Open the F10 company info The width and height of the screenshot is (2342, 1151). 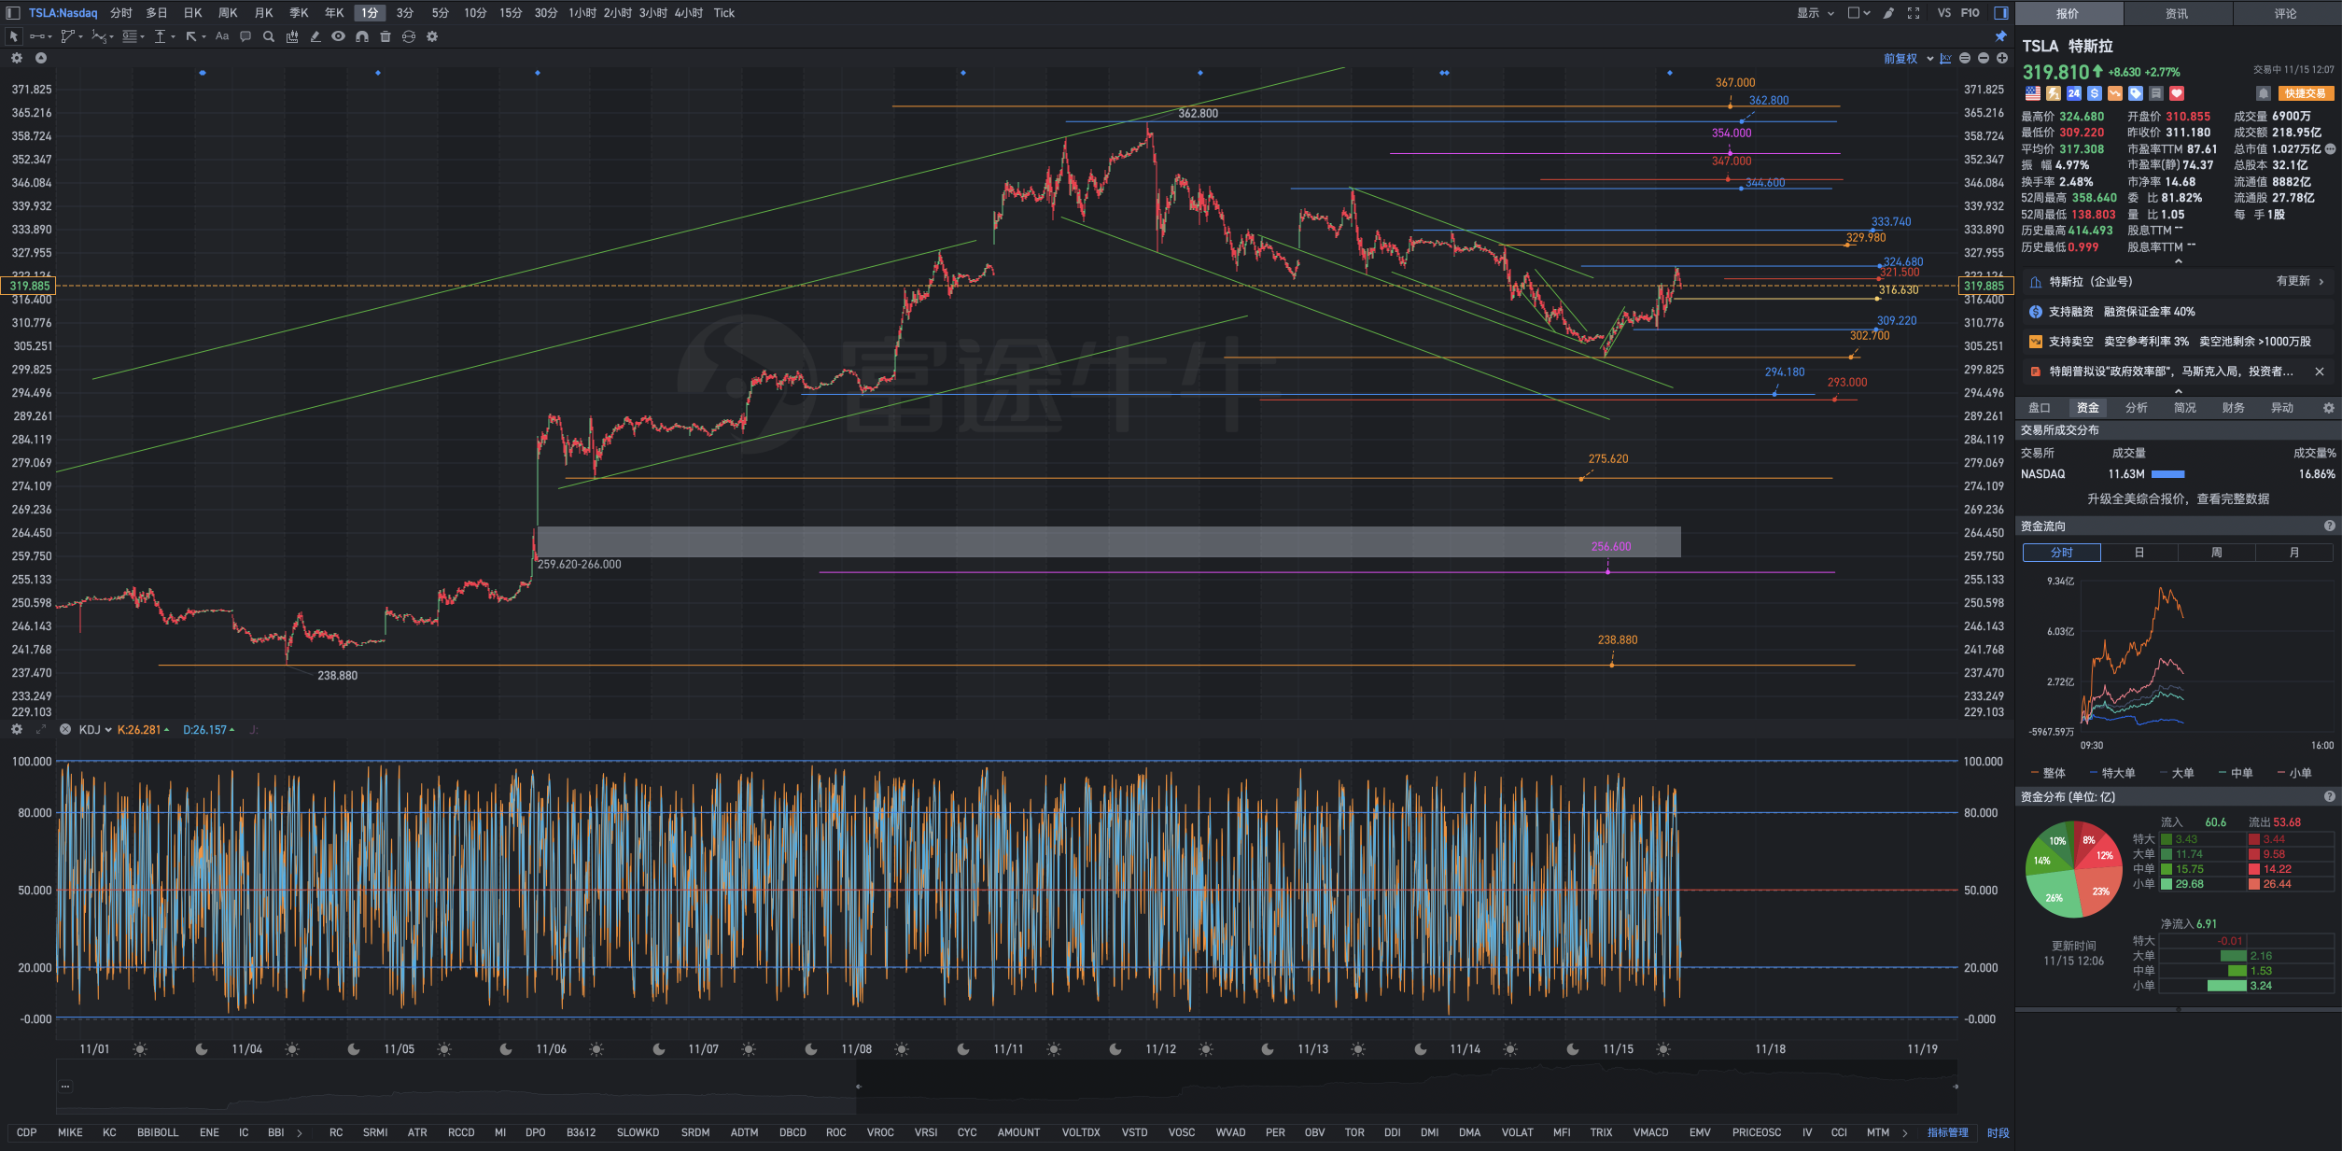coord(1970,13)
